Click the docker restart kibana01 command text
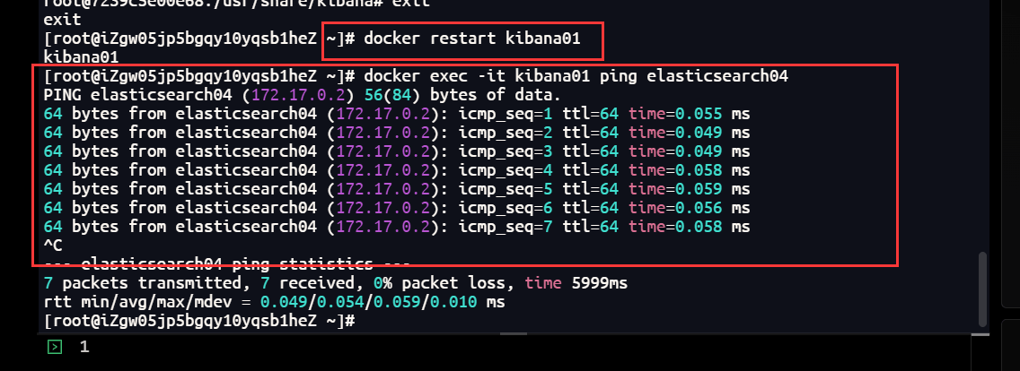Screen dimensions: 1020x371 pyautogui.click(x=471, y=39)
